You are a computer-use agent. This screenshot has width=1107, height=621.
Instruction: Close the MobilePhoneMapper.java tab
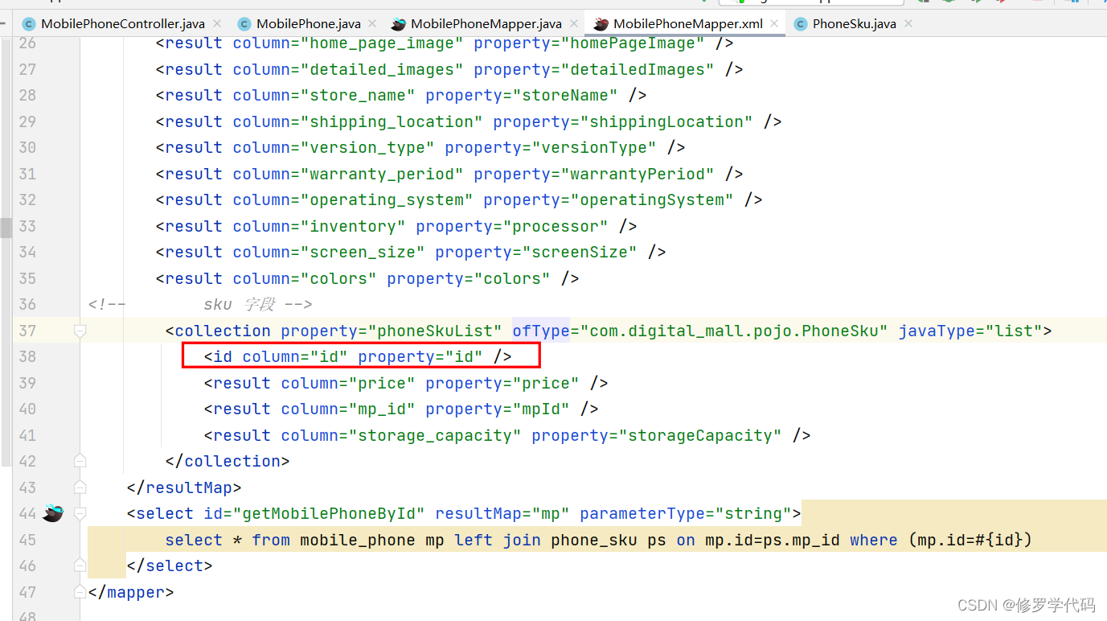[x=576, y=24]
